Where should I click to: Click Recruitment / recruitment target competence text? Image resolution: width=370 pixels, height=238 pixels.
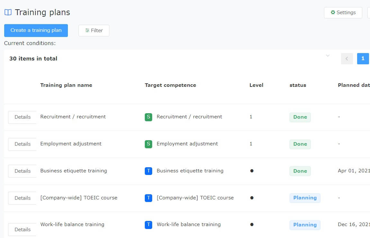tap(189, 117)
